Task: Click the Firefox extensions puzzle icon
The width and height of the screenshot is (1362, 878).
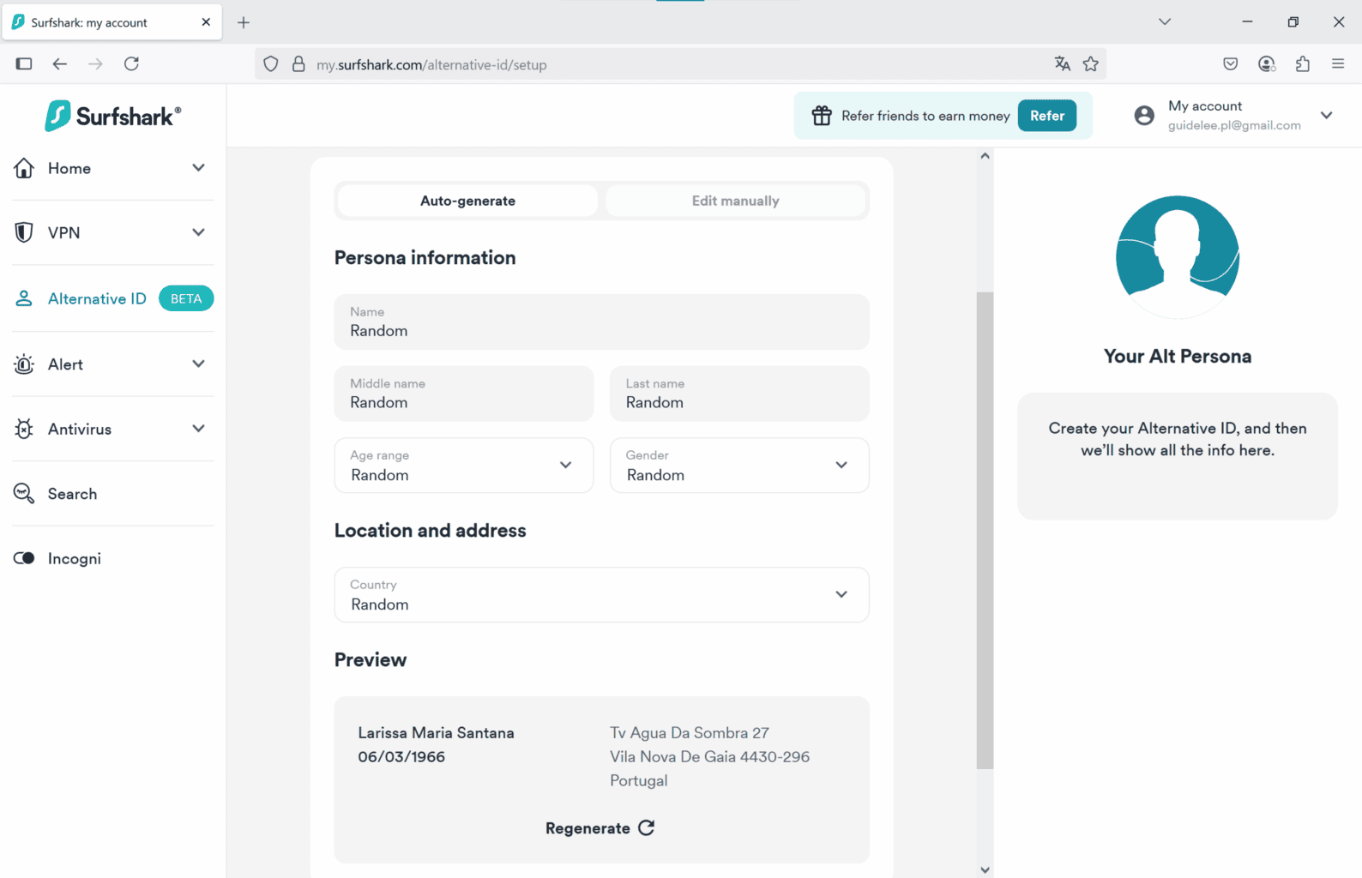Action: [x=1302, y=64]
